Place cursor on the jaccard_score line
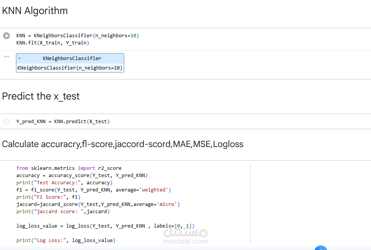This screenshot has width=371, height=250. coord(98,204)
